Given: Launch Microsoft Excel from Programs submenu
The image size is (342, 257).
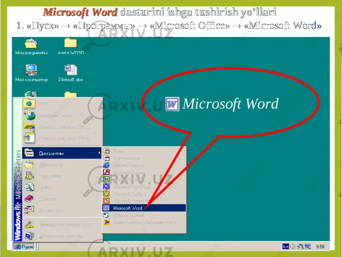Looking at the screenshot, I should point(144,180).
